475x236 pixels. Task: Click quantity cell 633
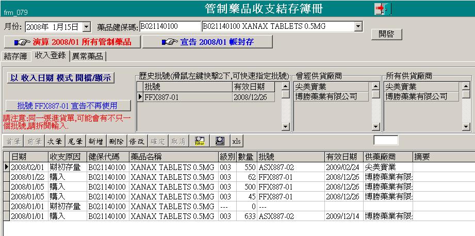click(x=247, y=216)
